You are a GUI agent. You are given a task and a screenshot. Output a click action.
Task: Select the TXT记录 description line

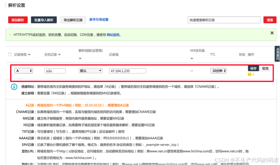click(x=73, y=132)
